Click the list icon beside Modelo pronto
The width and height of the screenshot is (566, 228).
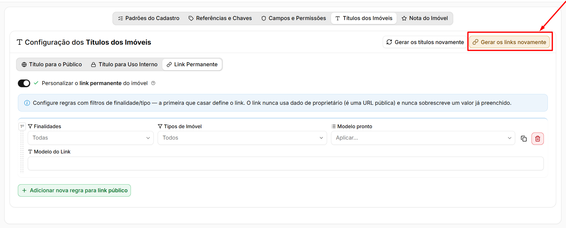[334, 126]
